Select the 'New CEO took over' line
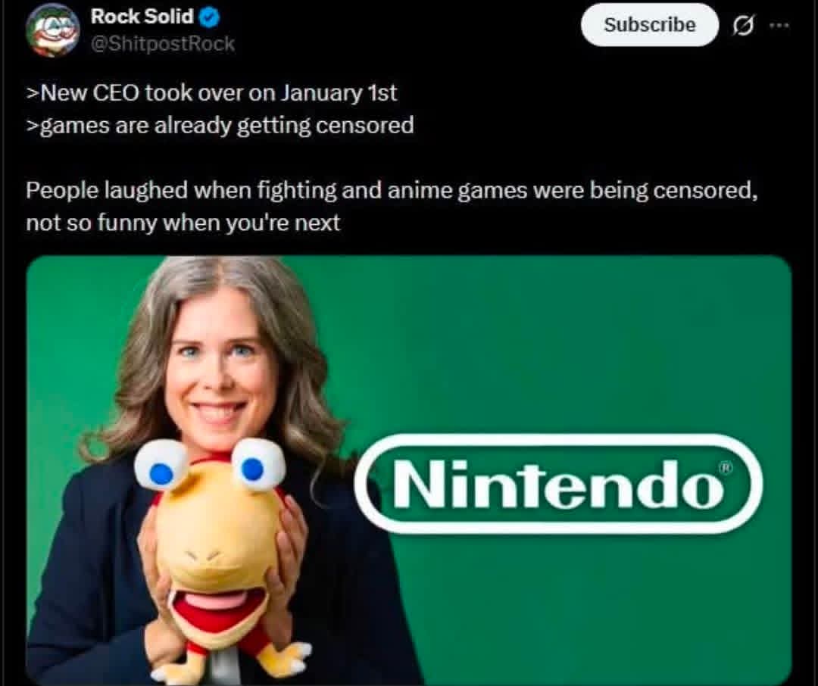This screenshot has height=686, width=818. click(211, 93)
